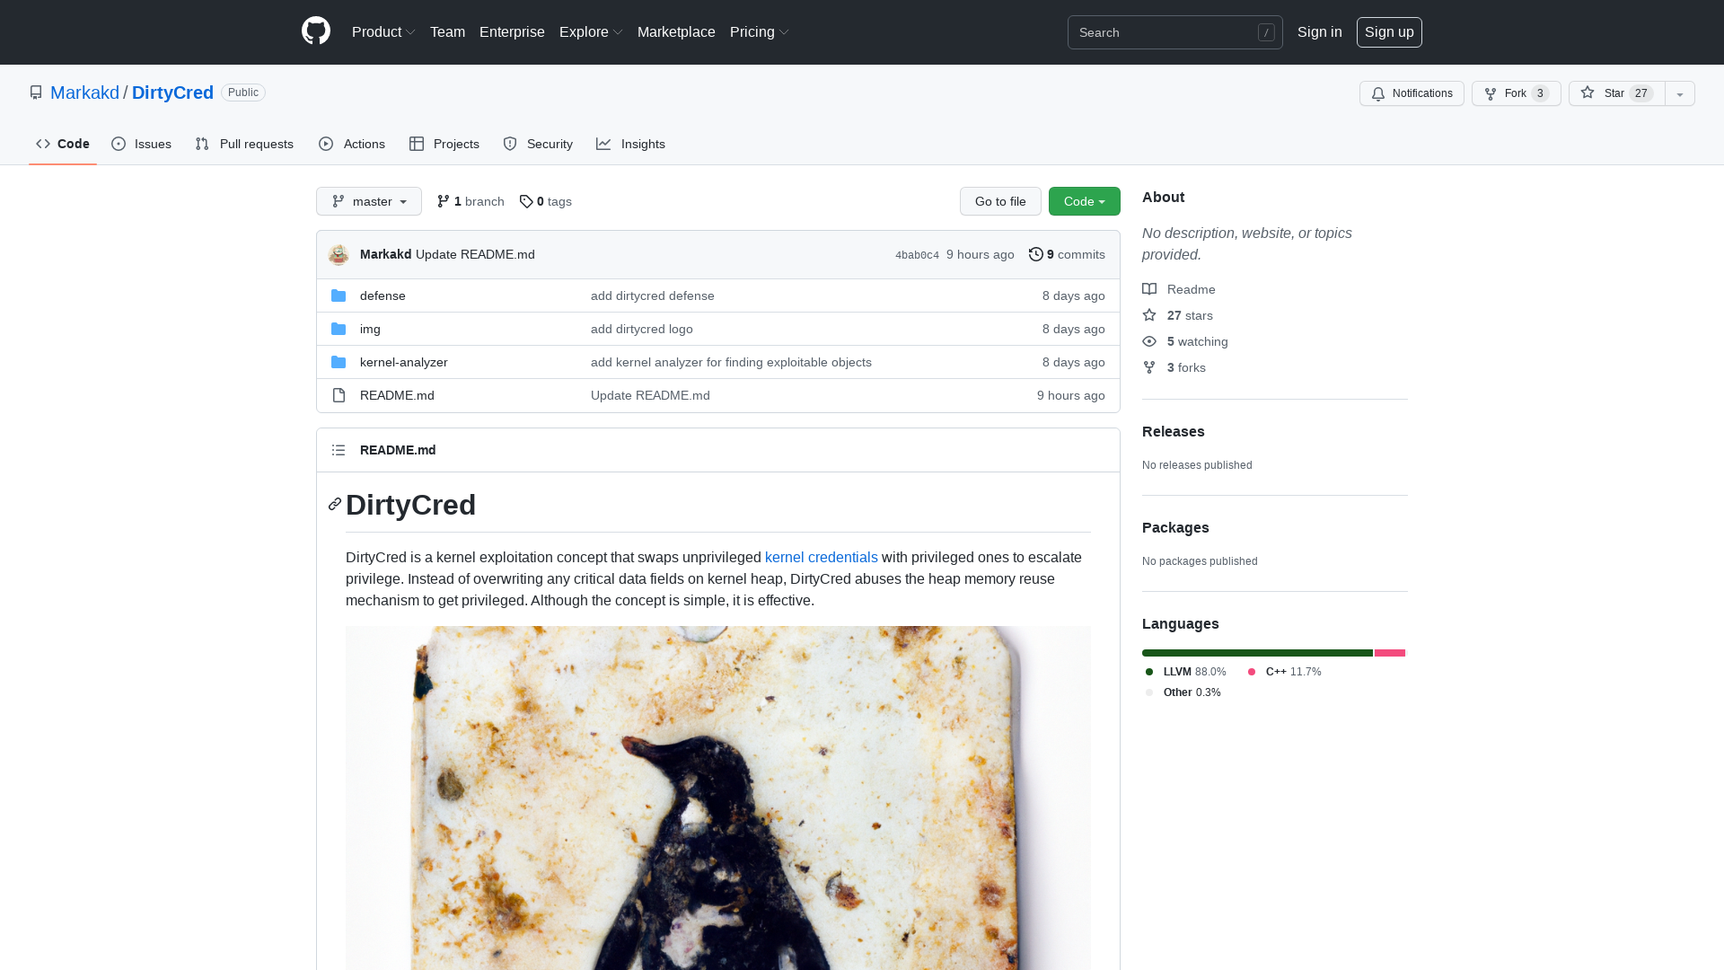Click the LLVM segment of the language bar
The height and width of the screenshot is (970, 1724).
pos(1256,653)
